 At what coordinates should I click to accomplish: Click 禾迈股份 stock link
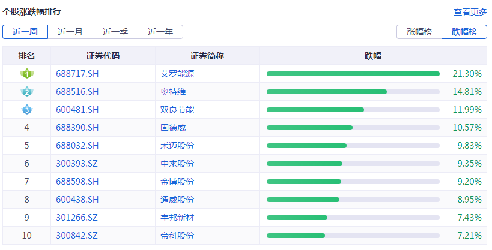coord(177,146)
